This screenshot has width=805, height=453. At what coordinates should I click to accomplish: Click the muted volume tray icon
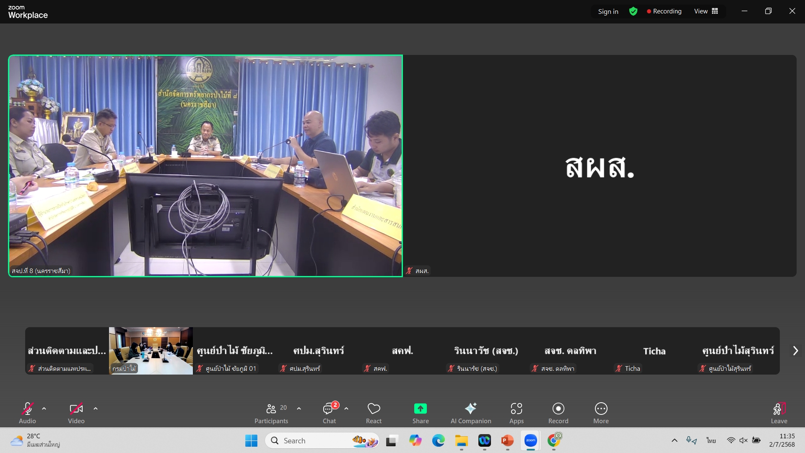[743, 440]
